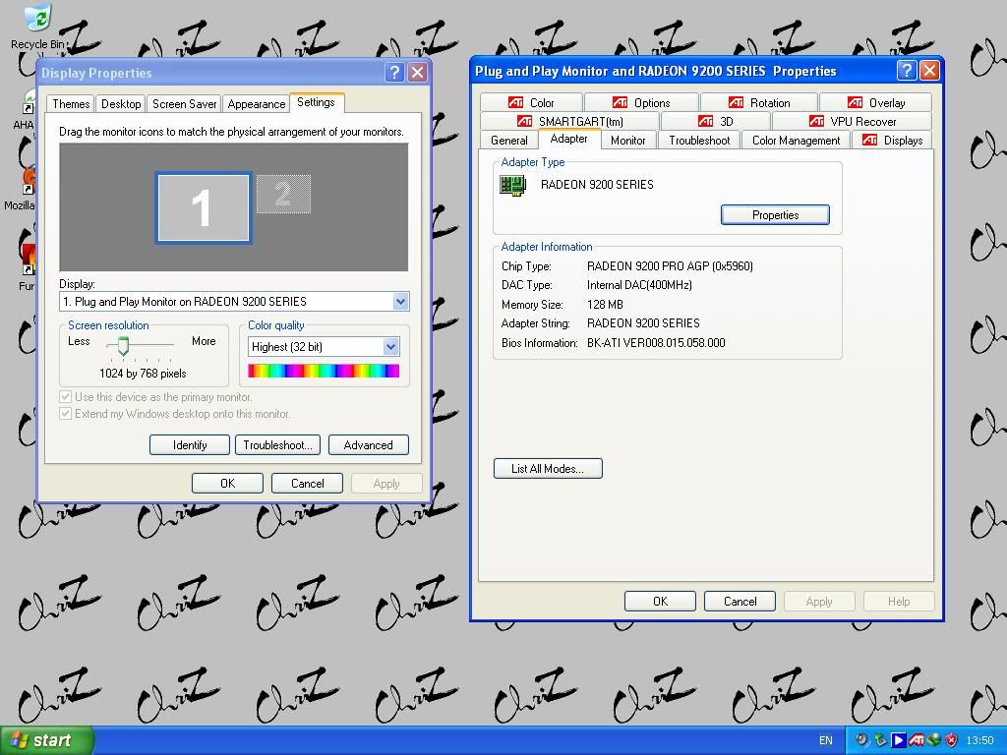
Task: Close the Display Properties window
Action: click(x=417, y=72)
